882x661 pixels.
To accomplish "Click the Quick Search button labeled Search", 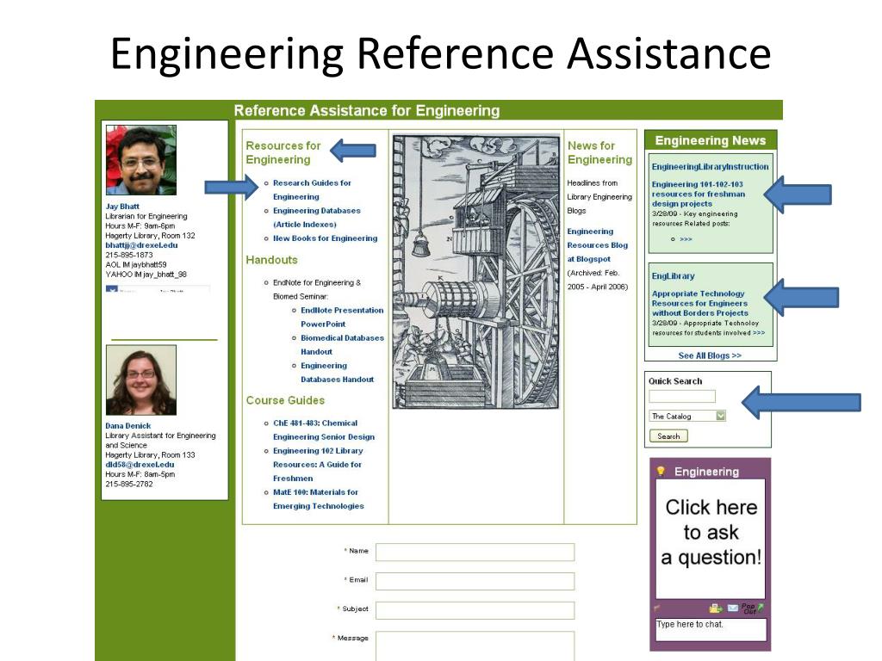I will [x=668, y=436].
